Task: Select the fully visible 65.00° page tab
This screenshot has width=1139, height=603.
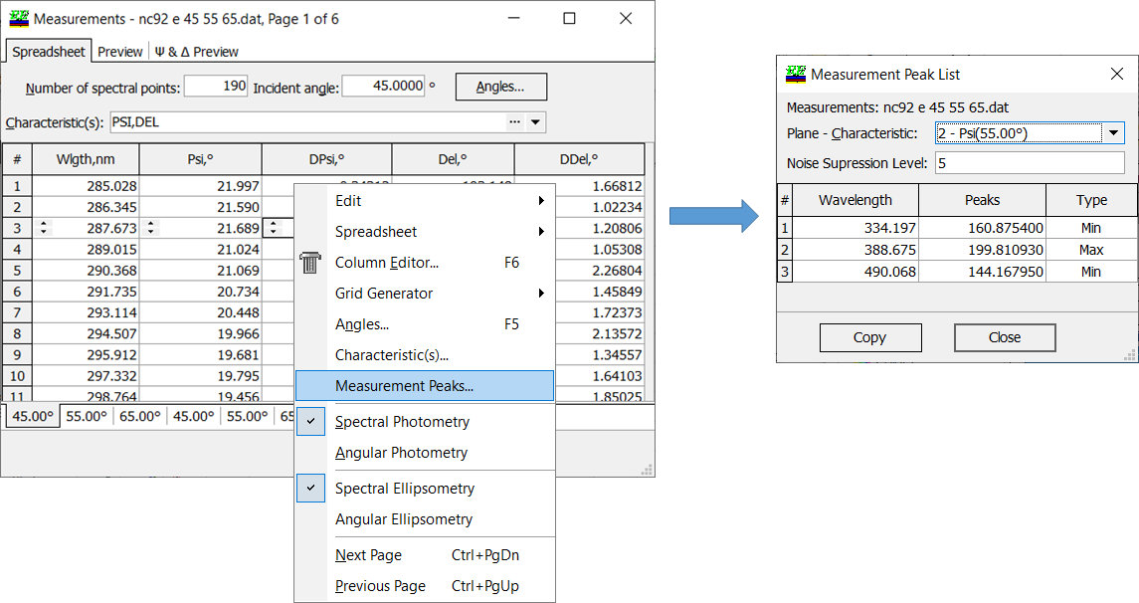Action: pyautogui.click(x=140, y=416)
